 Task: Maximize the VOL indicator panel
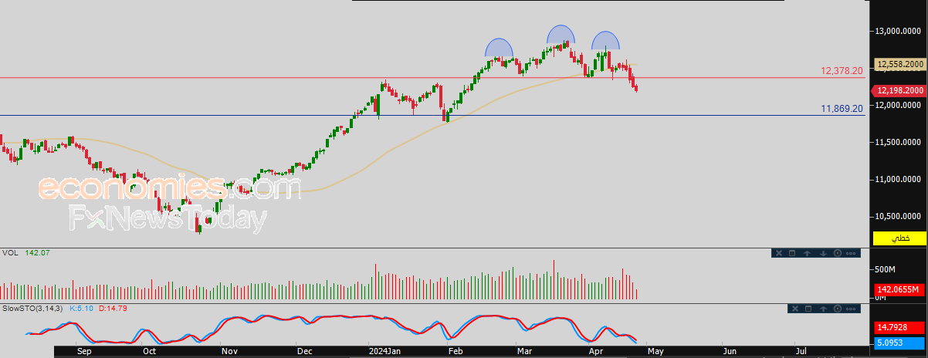point(792,253)
